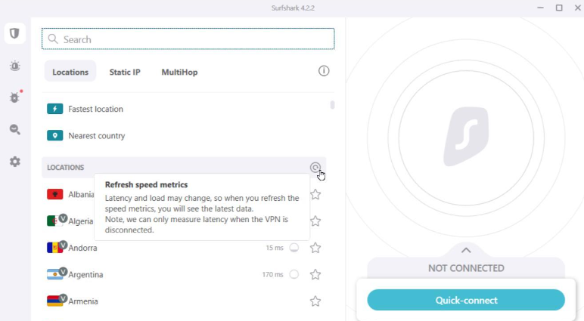Select the Fastest location row text
This screenshot has height=321, width=584.
coord(96,109)
